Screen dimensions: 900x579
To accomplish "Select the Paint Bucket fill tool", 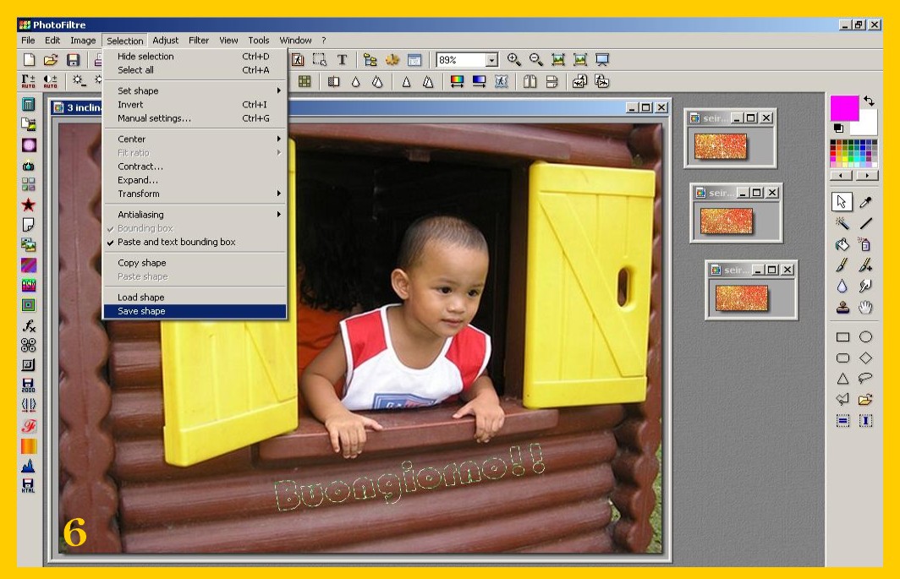I will coord(842,244).
